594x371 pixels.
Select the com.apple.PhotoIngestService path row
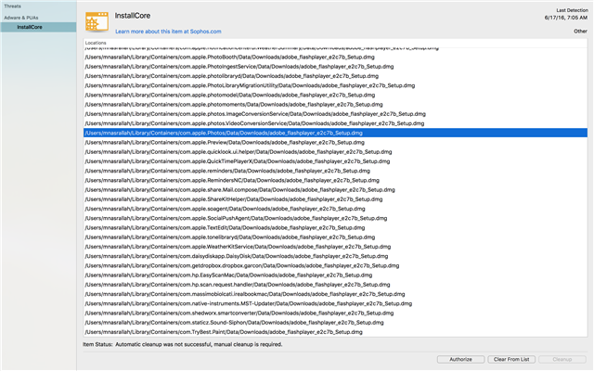point(335,67)
